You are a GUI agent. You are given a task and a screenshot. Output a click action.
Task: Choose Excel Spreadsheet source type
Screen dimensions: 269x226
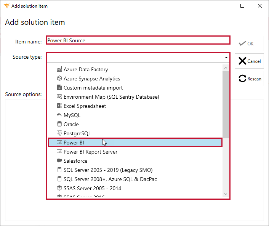click(x=135, y=106)
